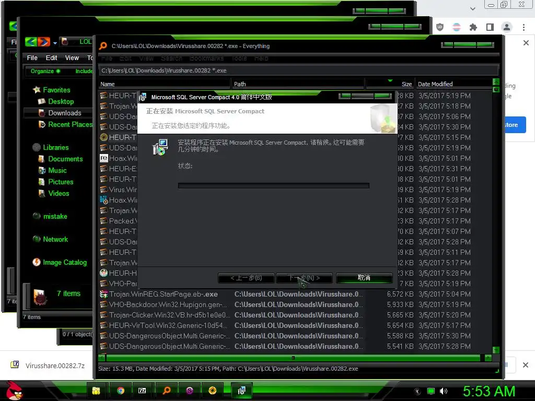
Task: Open the Search menu in Everything
Action: tap(171, 58)
